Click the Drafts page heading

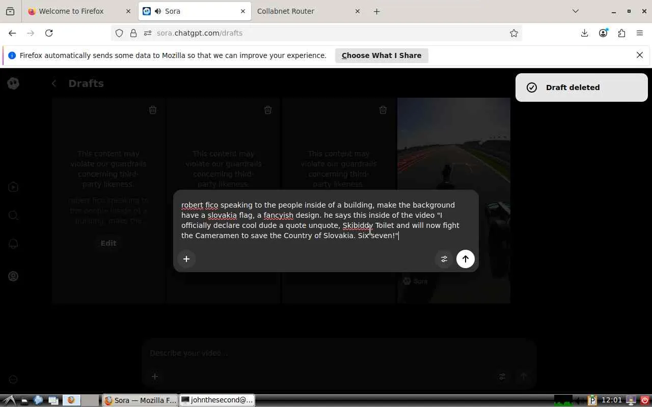point(86,83)
